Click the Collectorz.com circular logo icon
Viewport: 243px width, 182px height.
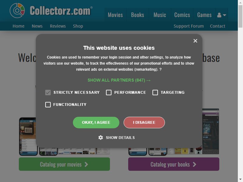tap(17, 11)
